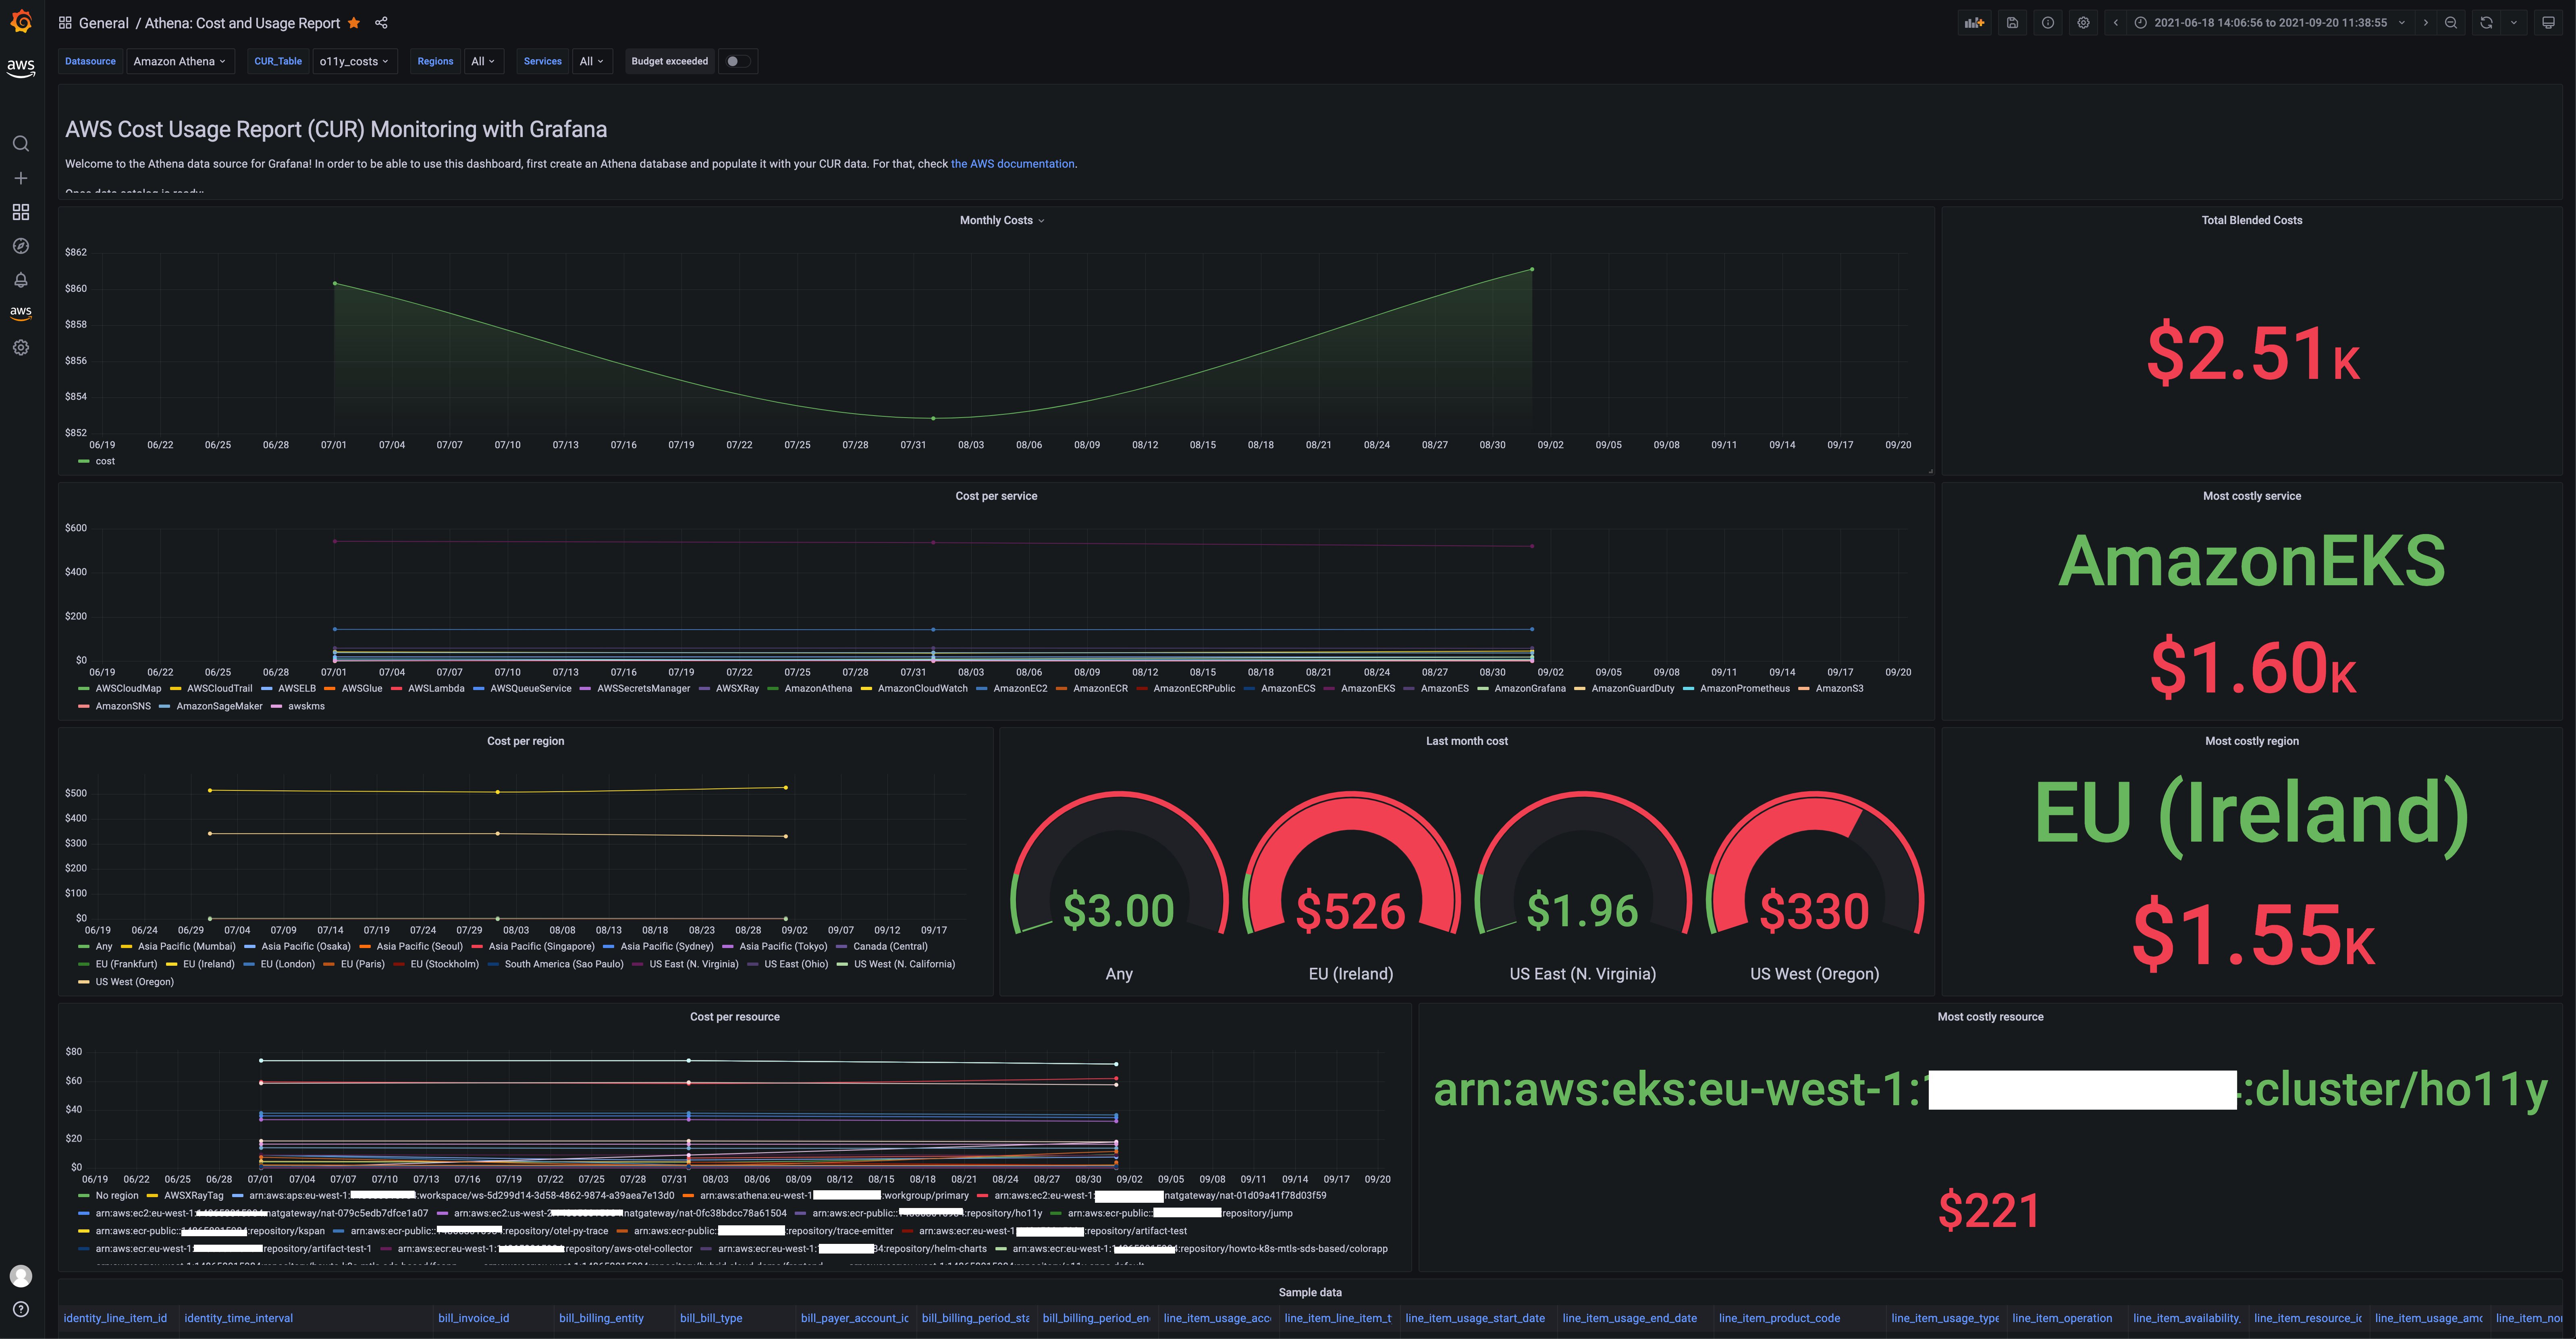The image size is (2576, 1339).
Task: Star the dashboard as favorite
Action: click(x=353, y=22)
